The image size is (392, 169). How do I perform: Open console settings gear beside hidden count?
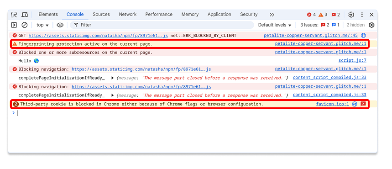point(372,25)
